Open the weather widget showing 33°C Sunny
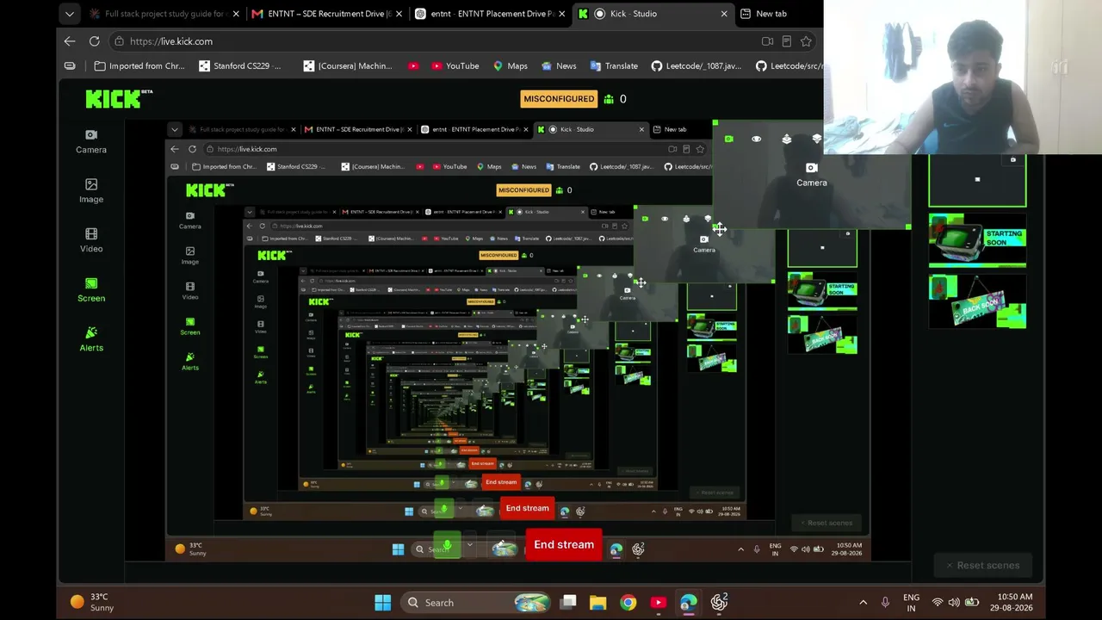The height and width of the screenshot is (620, 1102). click(93, 603)
